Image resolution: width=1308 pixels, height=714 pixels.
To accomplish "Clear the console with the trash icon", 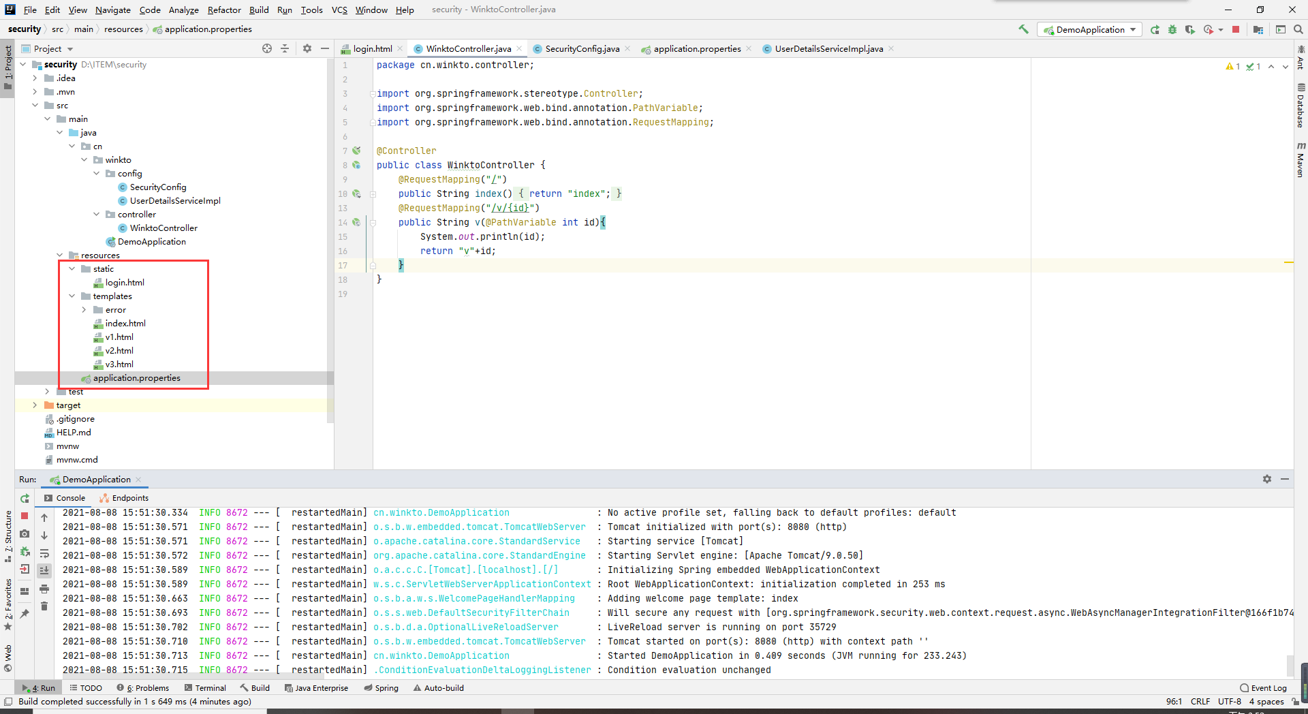I will point(44,606).
